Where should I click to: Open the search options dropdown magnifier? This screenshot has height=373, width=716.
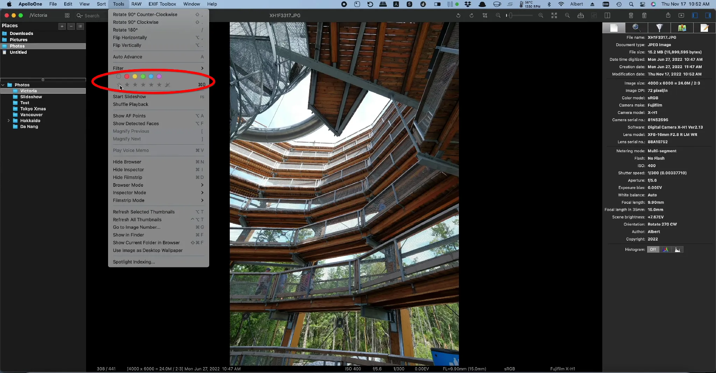coord(80,15)
